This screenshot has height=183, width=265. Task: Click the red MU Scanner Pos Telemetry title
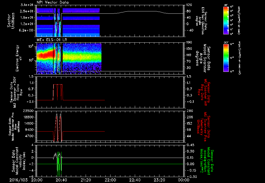[x=204, y=127]
